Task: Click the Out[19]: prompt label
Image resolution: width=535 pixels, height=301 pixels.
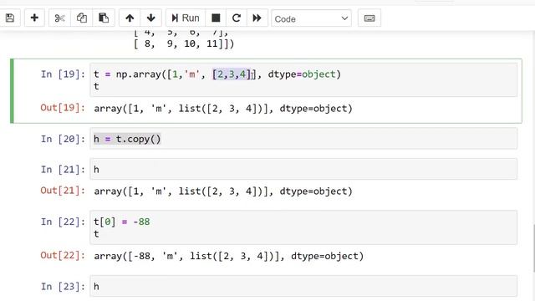Action: click(x=63, y=108)
